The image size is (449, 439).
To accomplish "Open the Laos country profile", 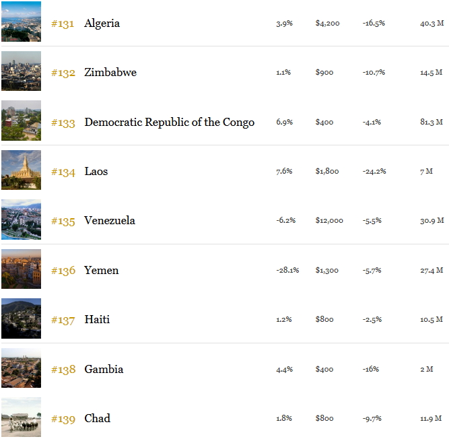I will click(x=96, y=172).
